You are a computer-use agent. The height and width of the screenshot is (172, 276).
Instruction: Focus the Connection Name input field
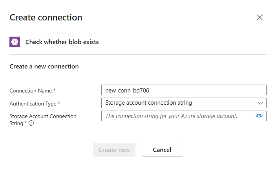(x=184, y=90)
